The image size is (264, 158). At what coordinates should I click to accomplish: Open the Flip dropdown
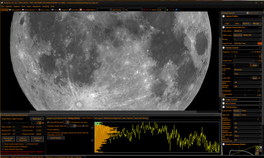[x=247, y=74]
